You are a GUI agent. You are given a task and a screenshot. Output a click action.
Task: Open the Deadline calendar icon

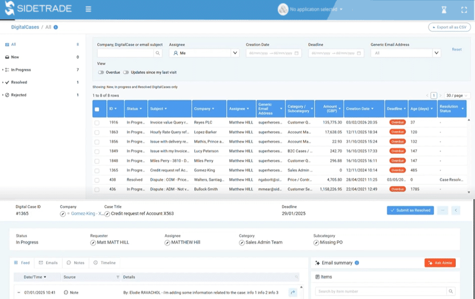[359, 53]
